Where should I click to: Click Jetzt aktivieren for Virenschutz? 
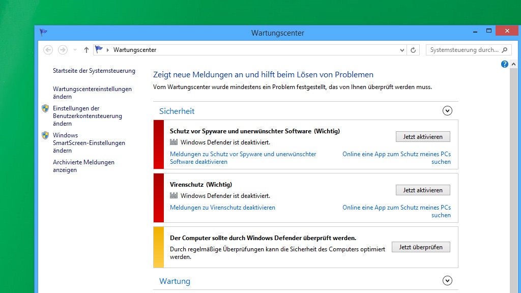[x=423, y=190]
